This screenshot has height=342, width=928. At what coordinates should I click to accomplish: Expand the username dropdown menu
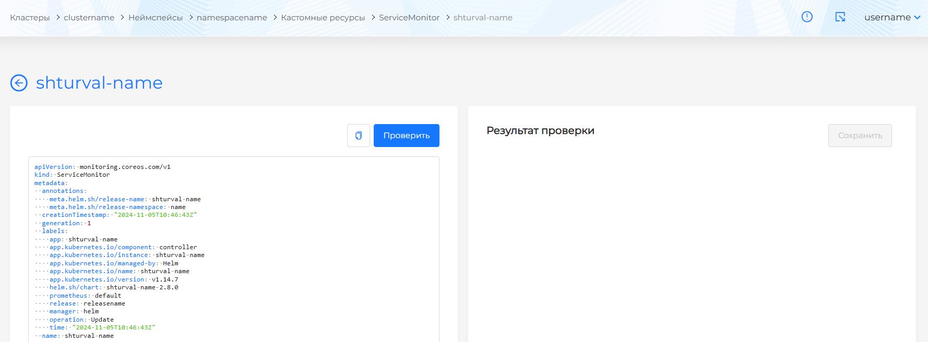pos(892,17)
